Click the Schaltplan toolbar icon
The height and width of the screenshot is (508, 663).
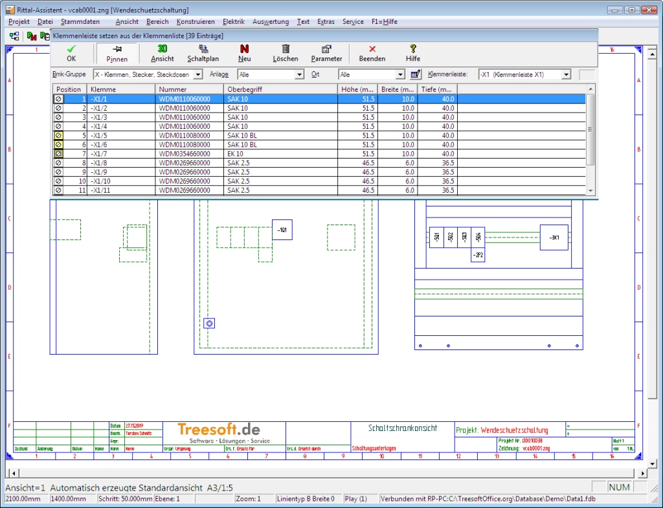pyautogui.click(x=203, y=49)
